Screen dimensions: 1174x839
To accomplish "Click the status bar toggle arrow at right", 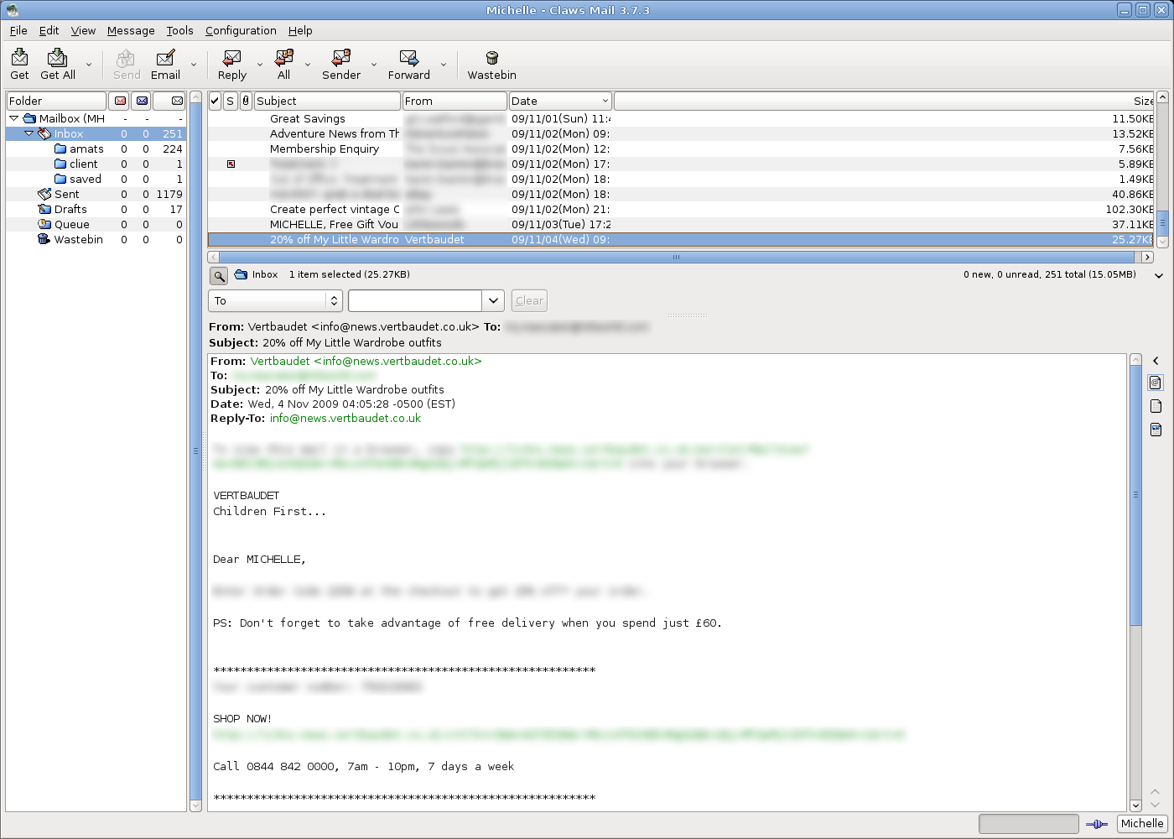I will click(x=1159, y=275).
